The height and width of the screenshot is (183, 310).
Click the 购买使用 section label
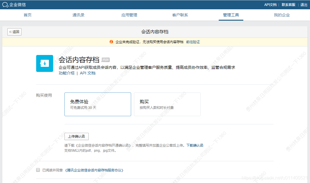(44, 95)
